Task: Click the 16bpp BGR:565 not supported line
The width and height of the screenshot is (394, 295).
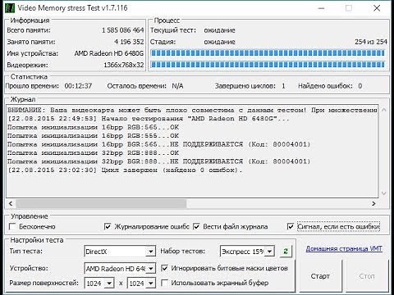Action: point(159,144)
